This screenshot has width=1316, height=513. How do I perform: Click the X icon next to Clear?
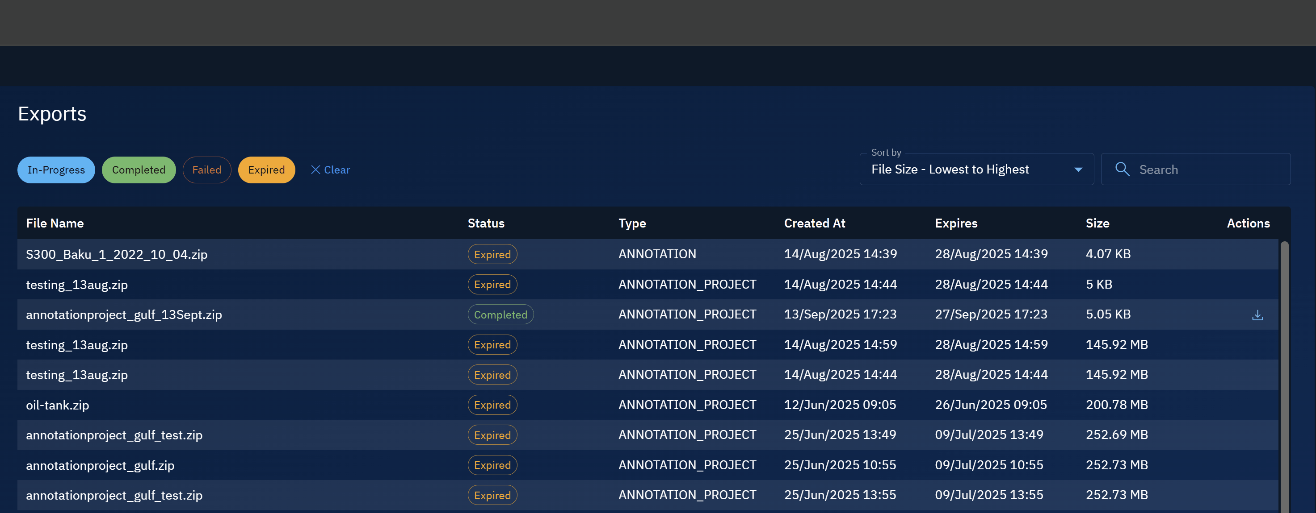(316, 170)
